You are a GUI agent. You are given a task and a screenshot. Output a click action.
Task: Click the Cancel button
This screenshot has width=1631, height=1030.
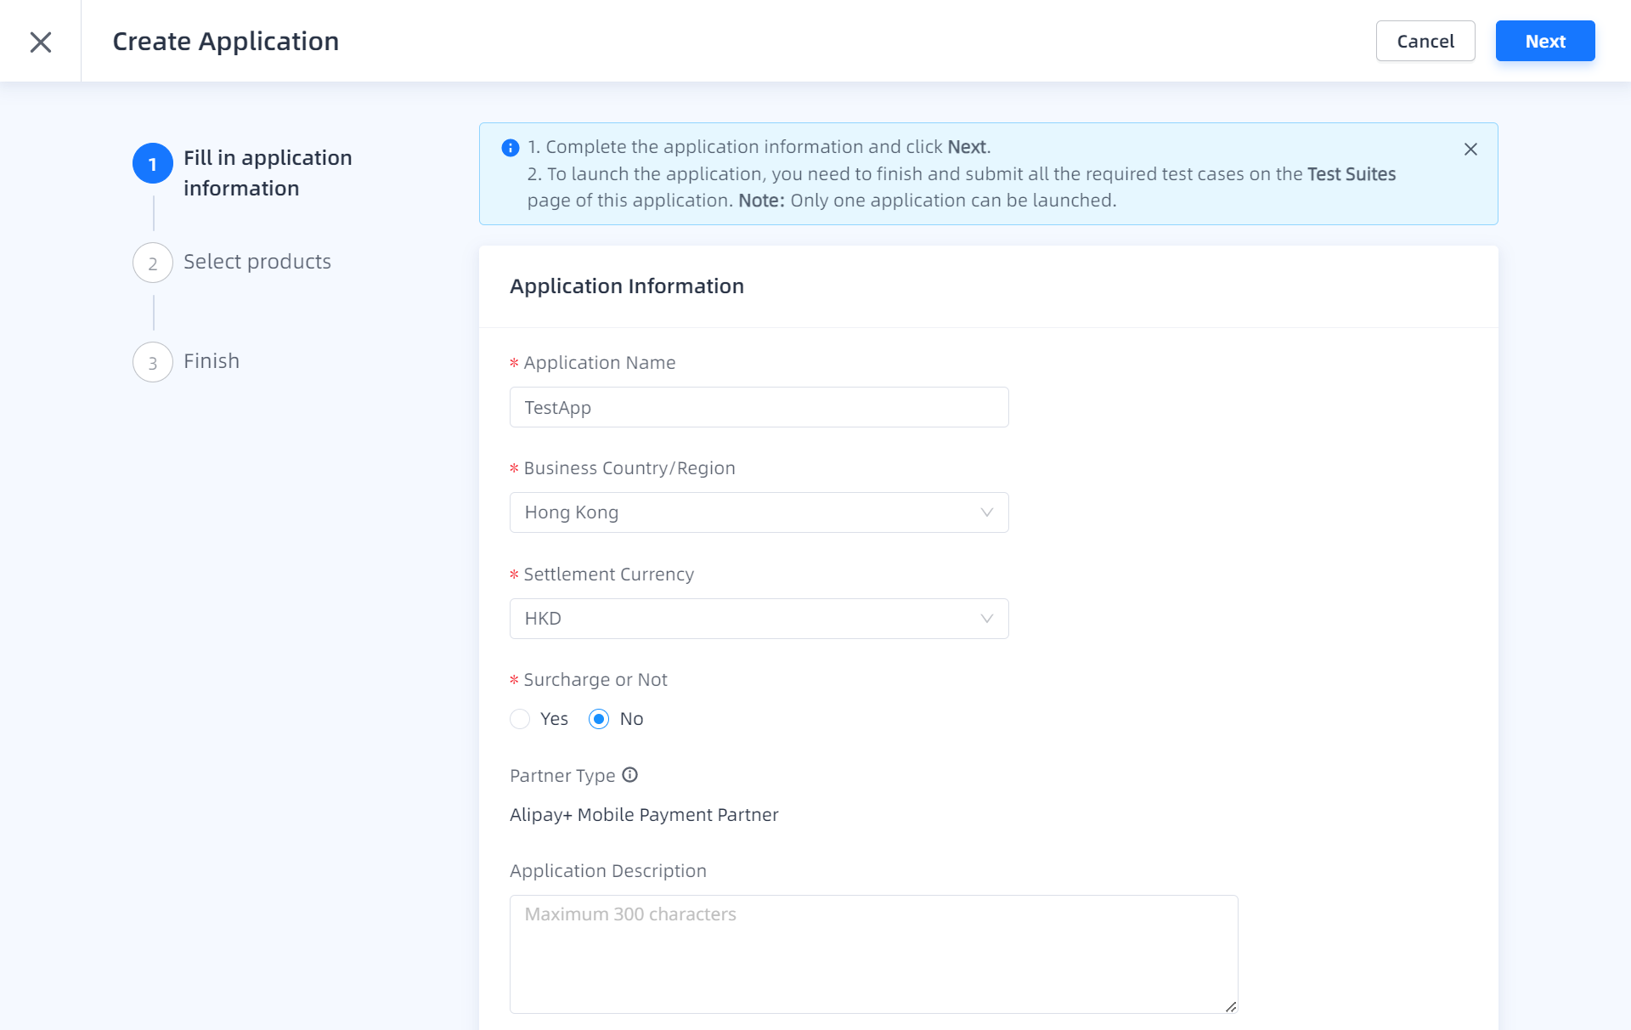click(x=1425, y=41)
